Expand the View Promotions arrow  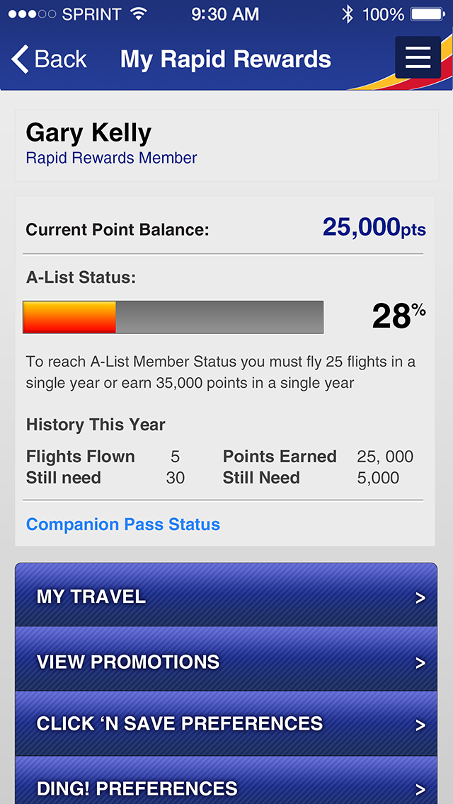pos(420,663)
